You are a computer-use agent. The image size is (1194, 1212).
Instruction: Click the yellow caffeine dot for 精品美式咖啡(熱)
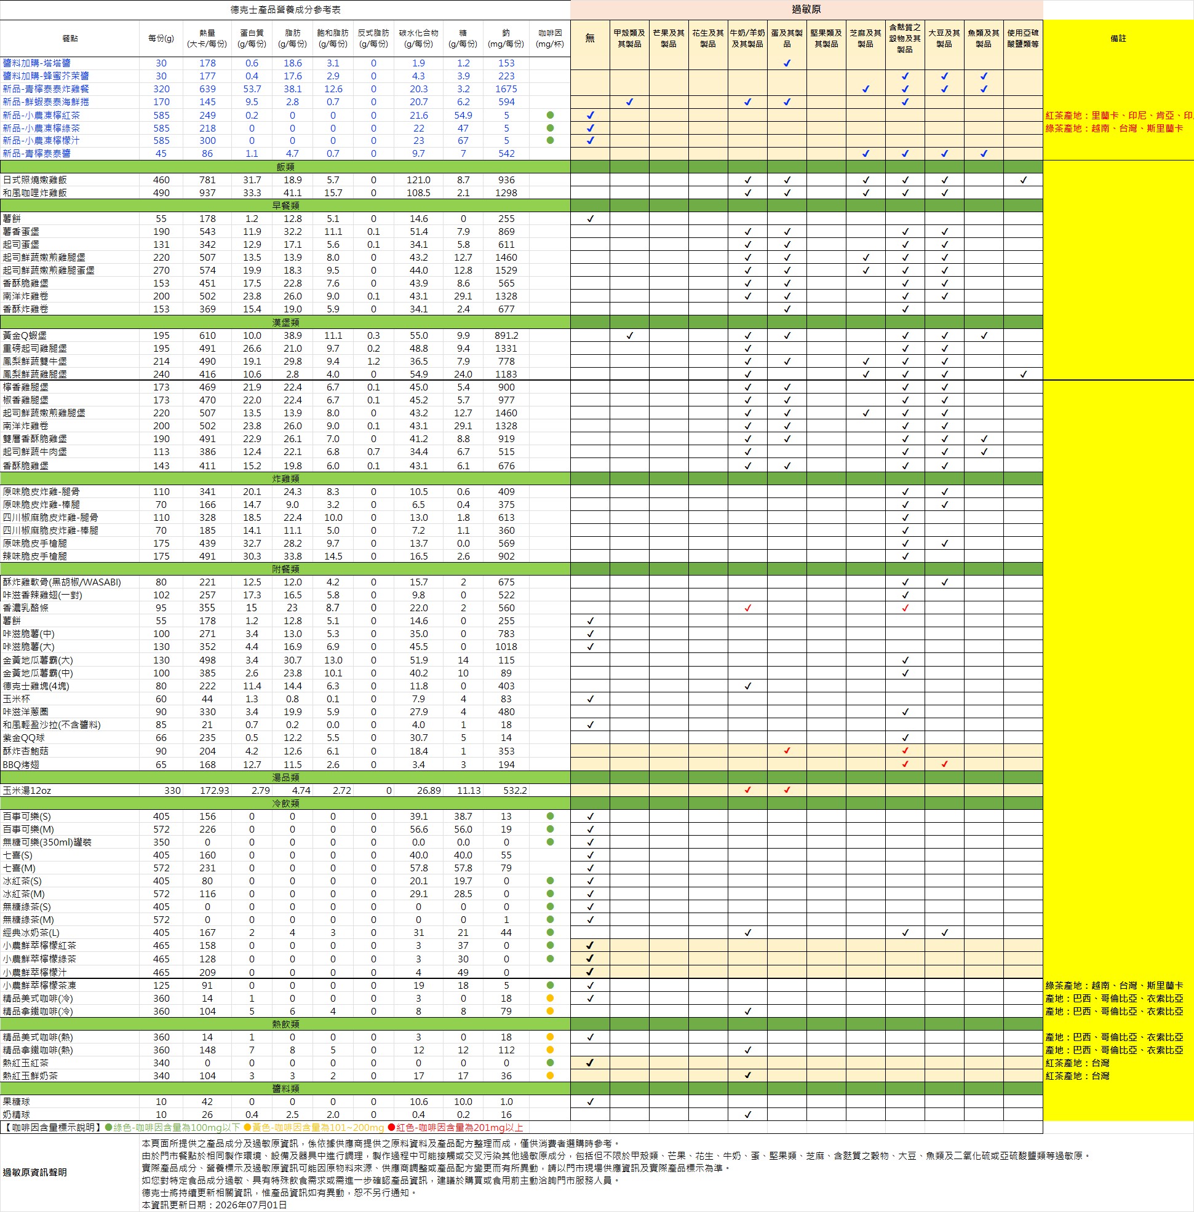tap(550, 1037)
